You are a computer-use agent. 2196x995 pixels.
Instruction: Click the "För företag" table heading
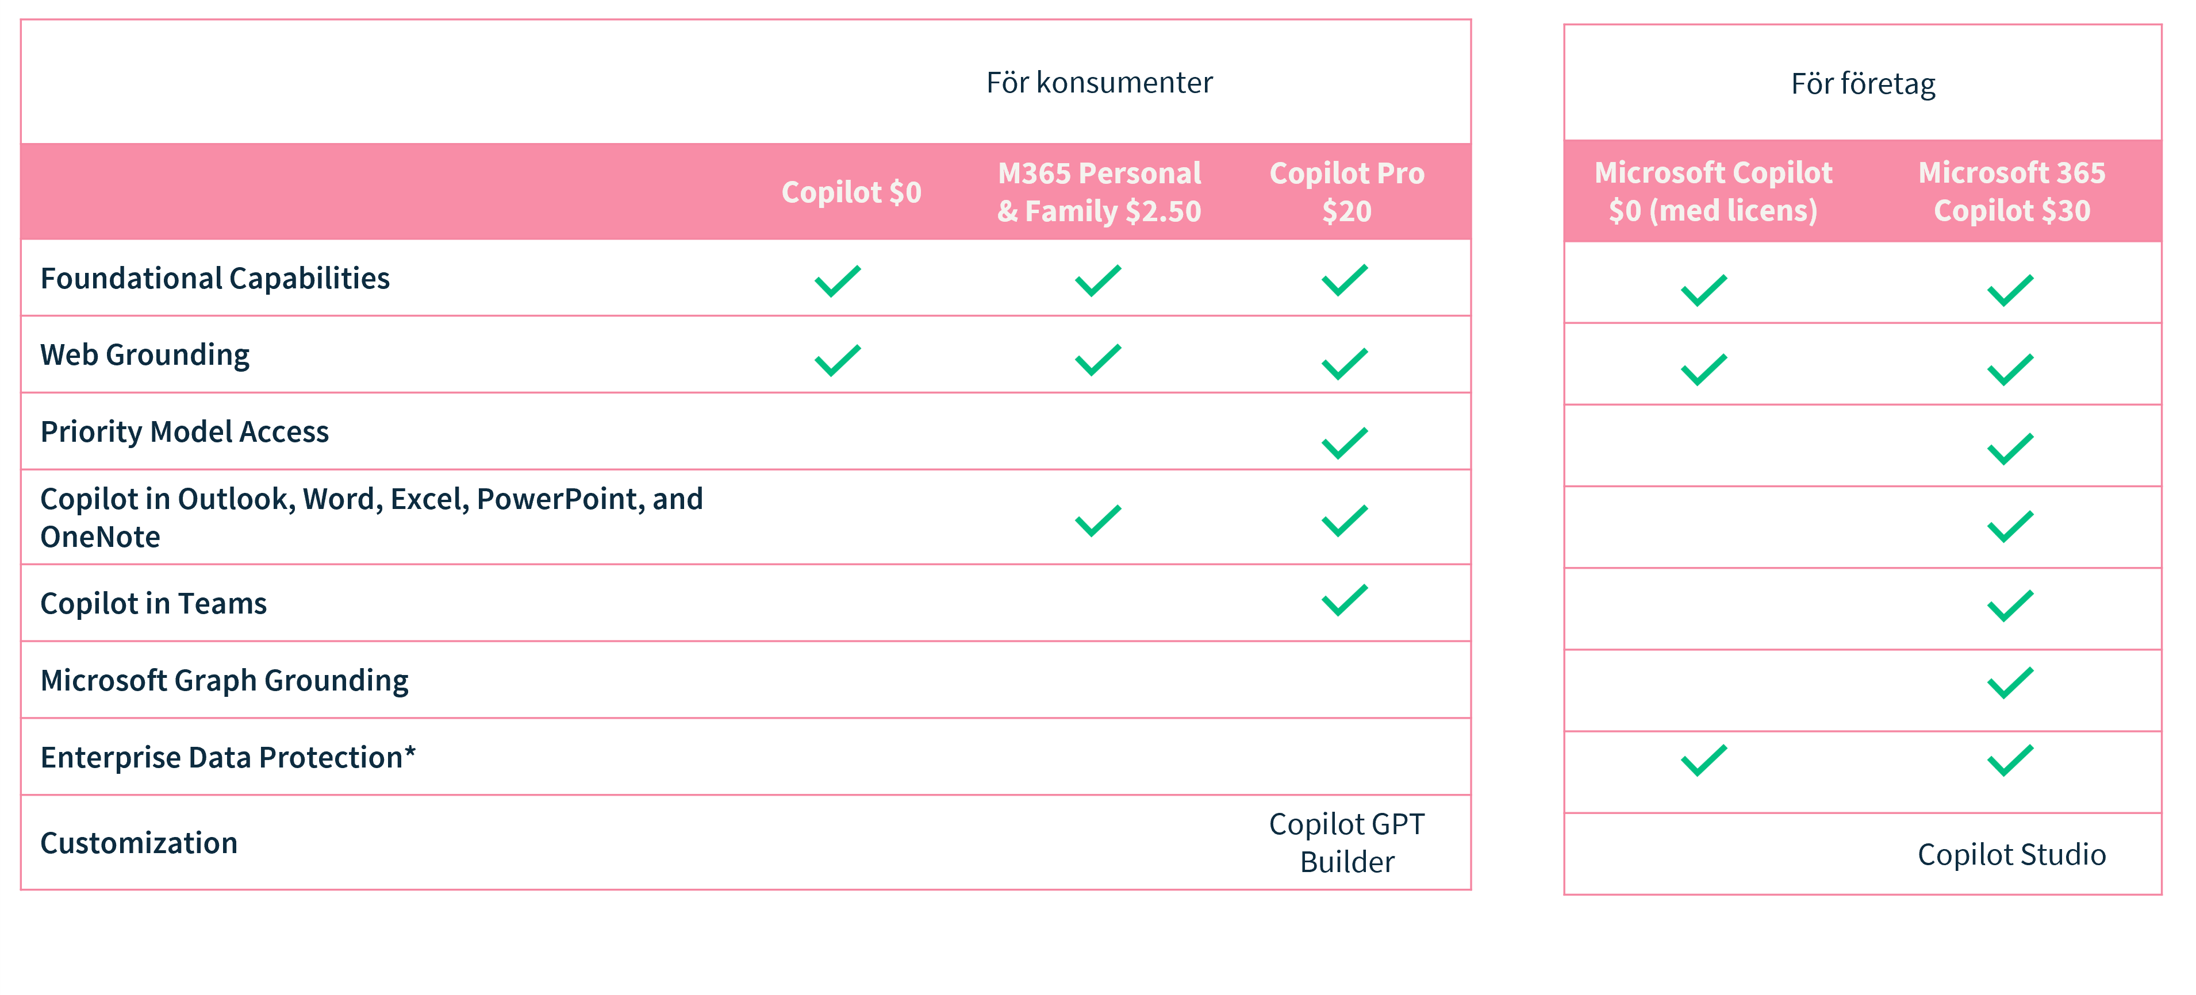point(1863,83)
